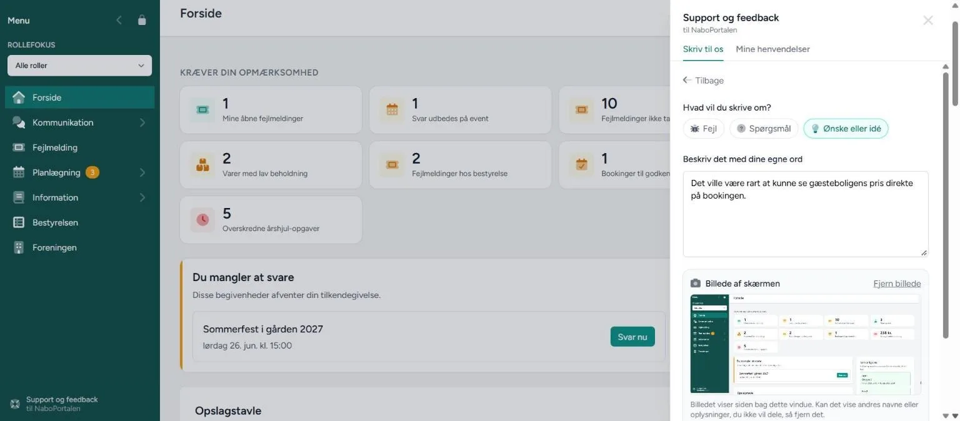Click the Varer med lav beholdning label

click(265, 174)
